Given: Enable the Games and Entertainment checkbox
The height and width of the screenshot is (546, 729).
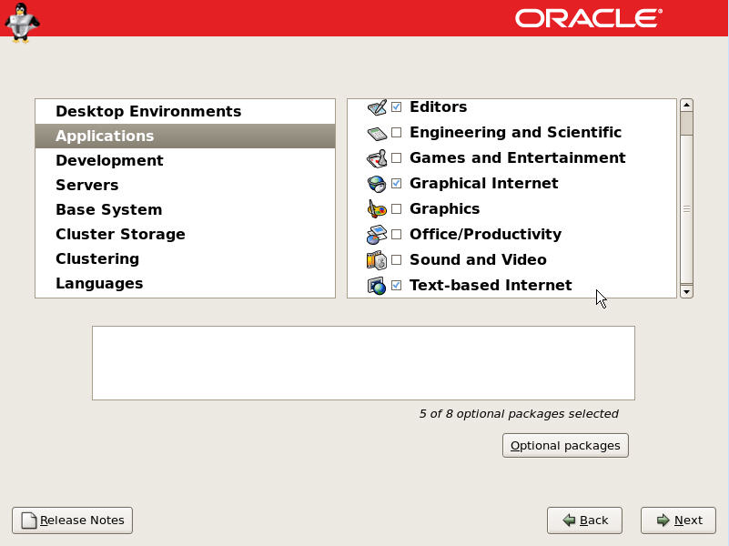Looking at the screenshot, I should point(397,158).
